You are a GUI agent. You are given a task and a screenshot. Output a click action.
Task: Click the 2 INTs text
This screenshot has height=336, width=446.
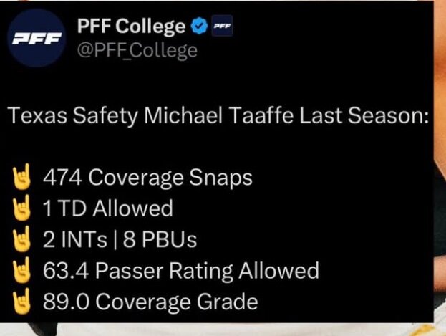[x=75, y=239]
